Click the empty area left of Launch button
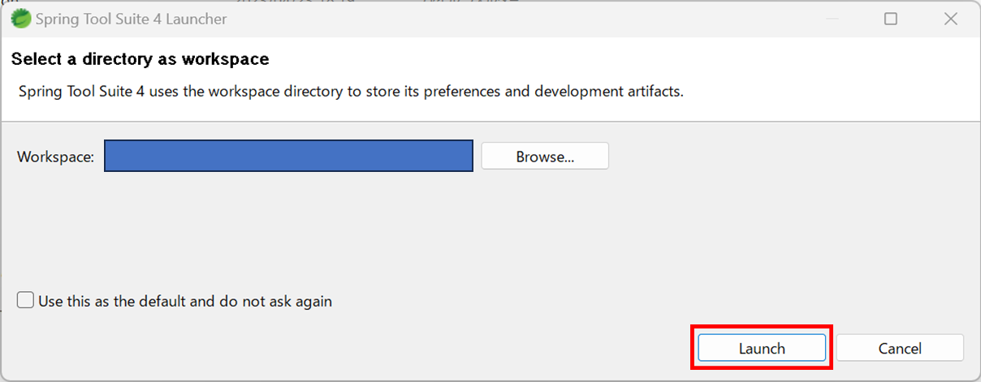 [406, 348]
